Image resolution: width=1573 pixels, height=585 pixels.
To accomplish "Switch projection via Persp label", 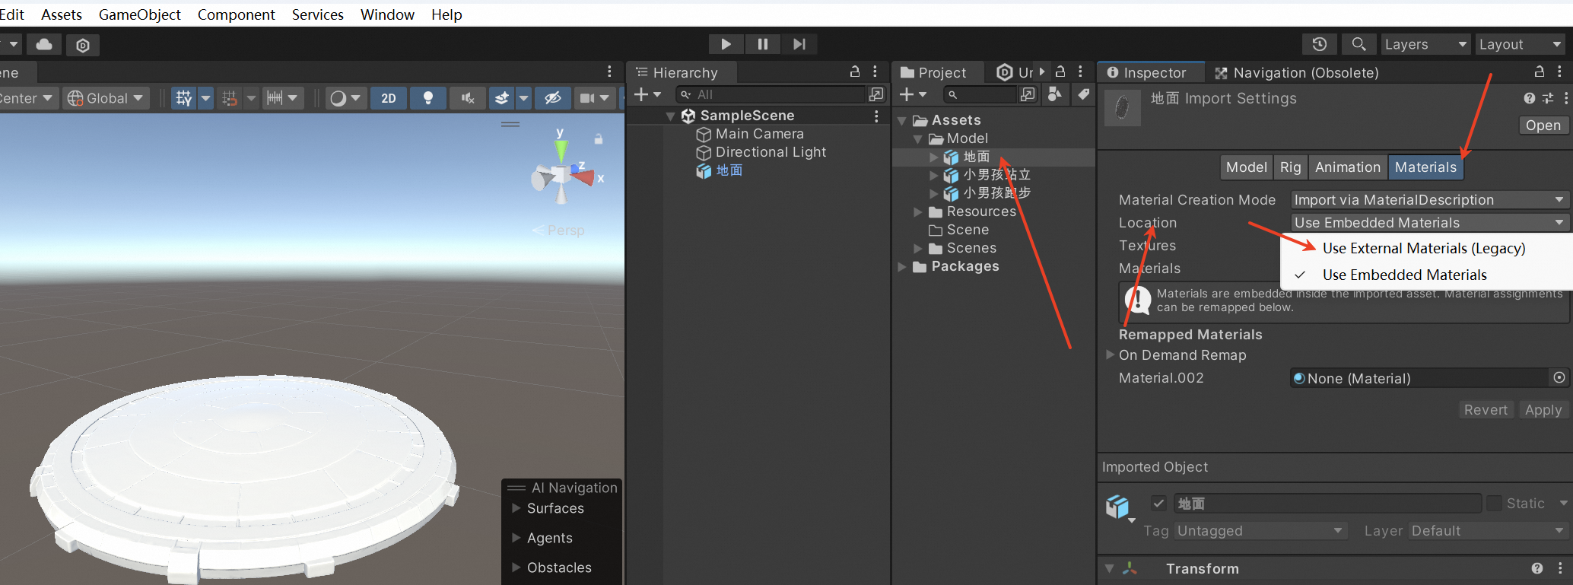I will (566, 231).
